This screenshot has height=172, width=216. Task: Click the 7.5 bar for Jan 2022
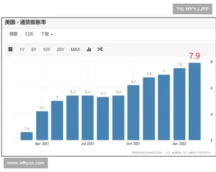(x=180, y=104)
